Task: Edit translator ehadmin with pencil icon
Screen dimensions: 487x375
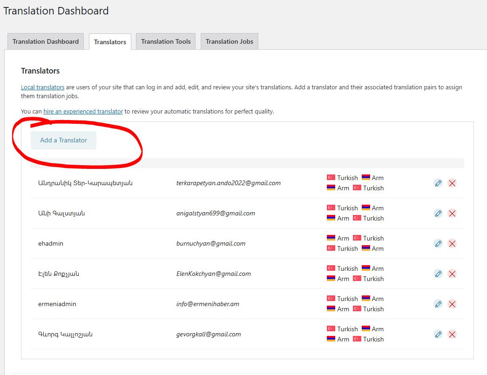Action: (x=438, y=243)
